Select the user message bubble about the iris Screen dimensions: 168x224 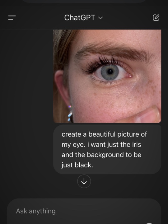[107, 149]
